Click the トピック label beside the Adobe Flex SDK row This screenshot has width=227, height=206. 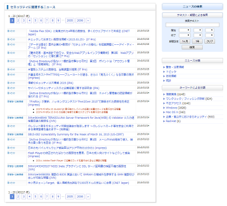point(11,31)
